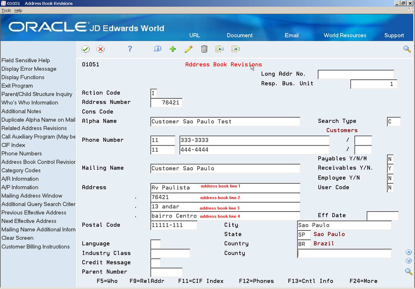The height and width of the screenshot is (289, 415).
Task: Open Parent/Child Structure Inquiry
Action: (x=37, y=94)
